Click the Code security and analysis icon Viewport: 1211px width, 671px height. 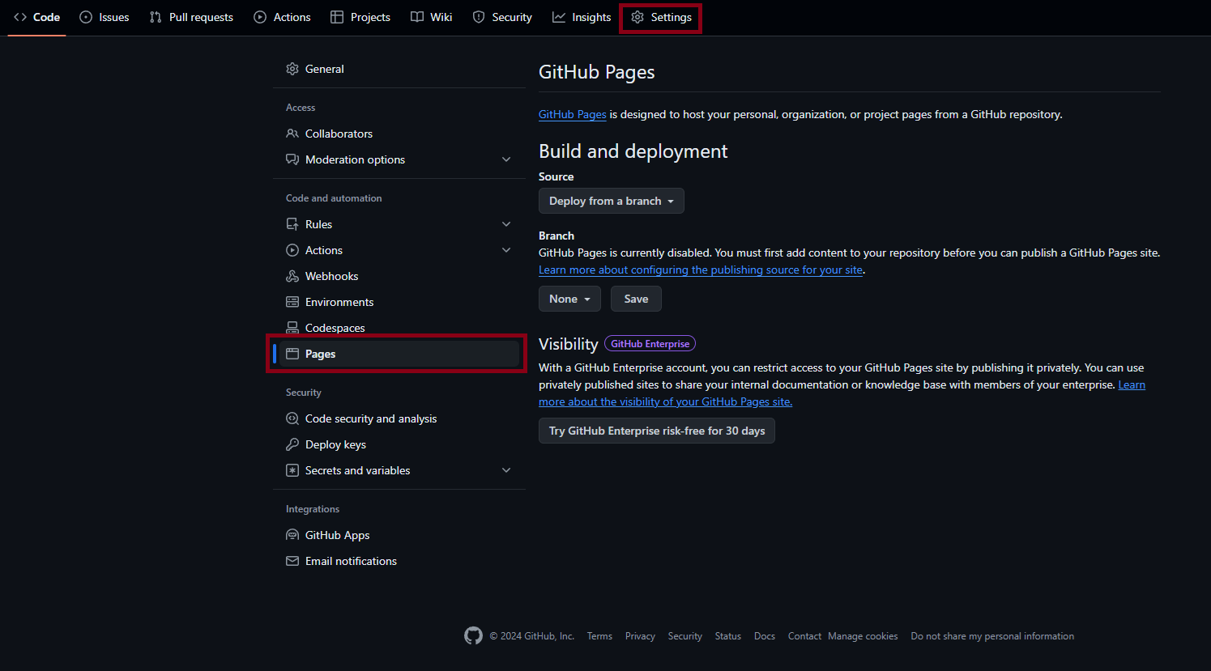[x=292, y=418]
